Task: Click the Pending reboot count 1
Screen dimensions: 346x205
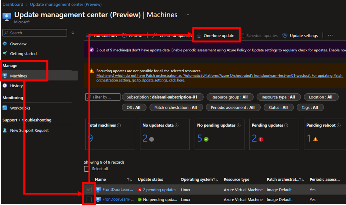Action: (309, 139)
